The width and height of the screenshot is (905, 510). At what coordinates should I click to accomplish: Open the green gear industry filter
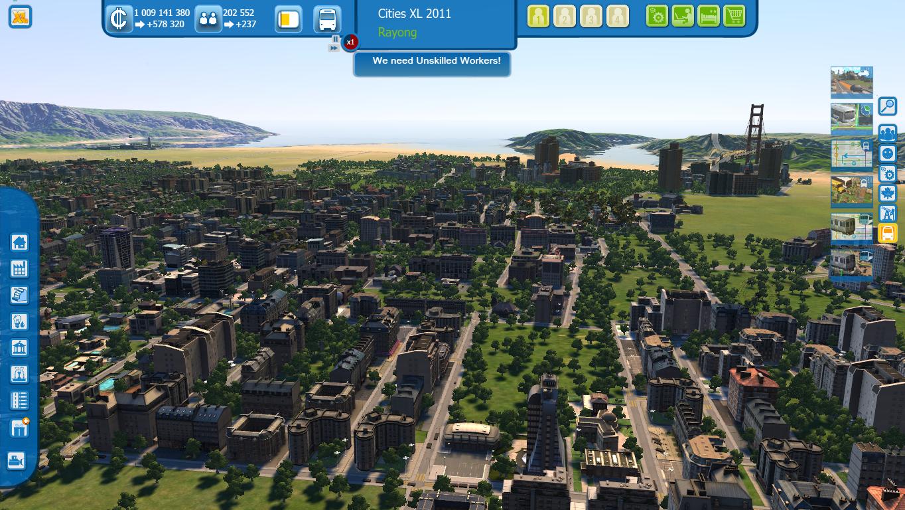pos(657,16)
